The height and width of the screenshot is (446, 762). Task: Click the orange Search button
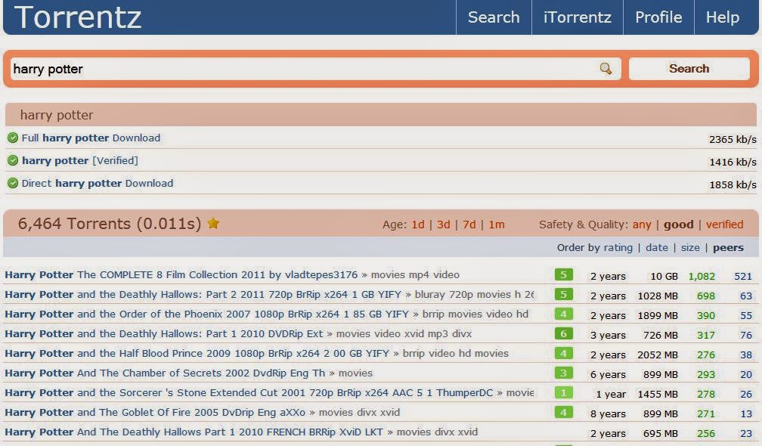coord(689,69)
